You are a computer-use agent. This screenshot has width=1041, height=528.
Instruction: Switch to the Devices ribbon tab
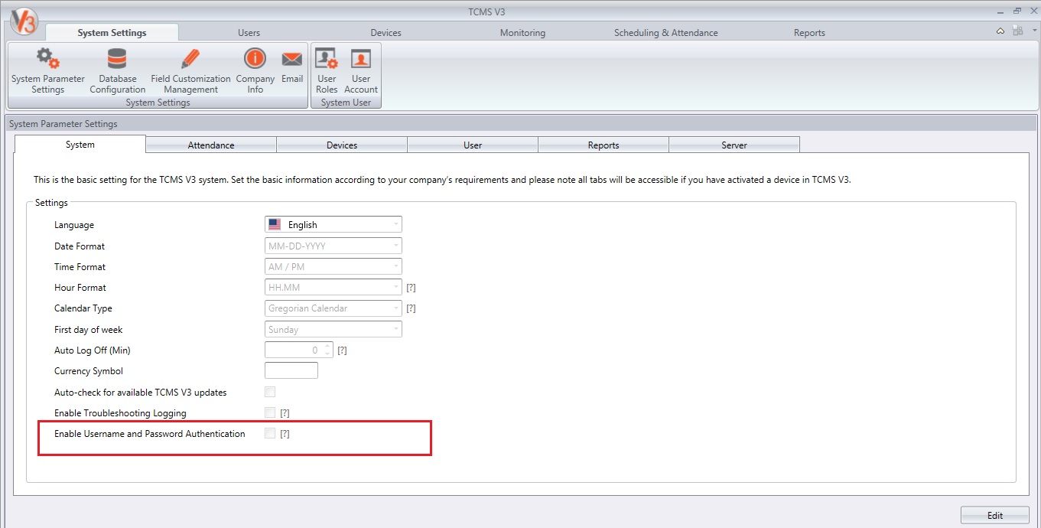[x=385, y=33]
